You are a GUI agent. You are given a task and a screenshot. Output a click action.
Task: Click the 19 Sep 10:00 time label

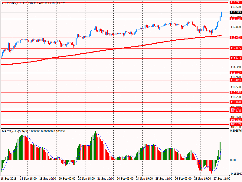[48, 179]
